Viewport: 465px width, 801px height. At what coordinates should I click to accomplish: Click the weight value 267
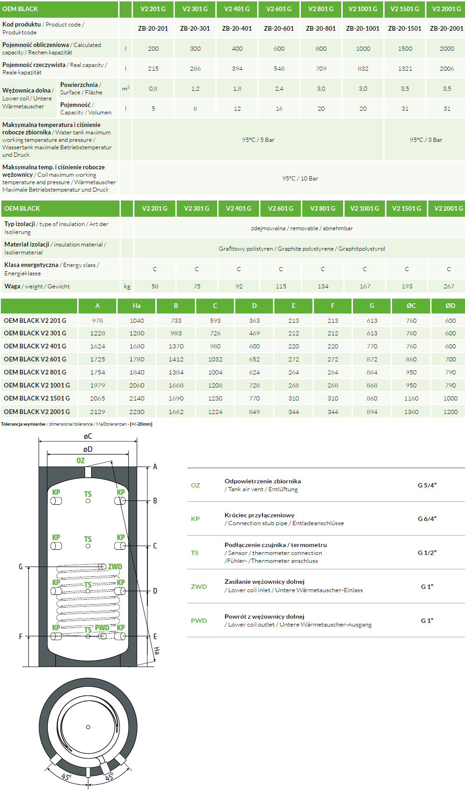pos(449,287)
